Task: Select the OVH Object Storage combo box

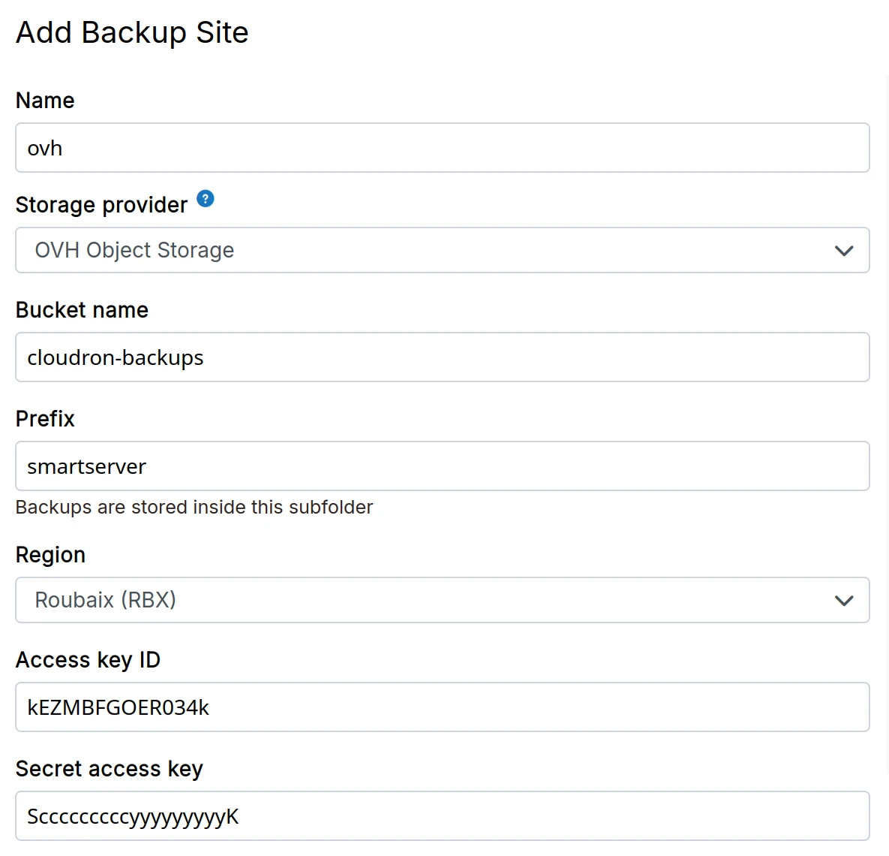Action: click(420, 251)
